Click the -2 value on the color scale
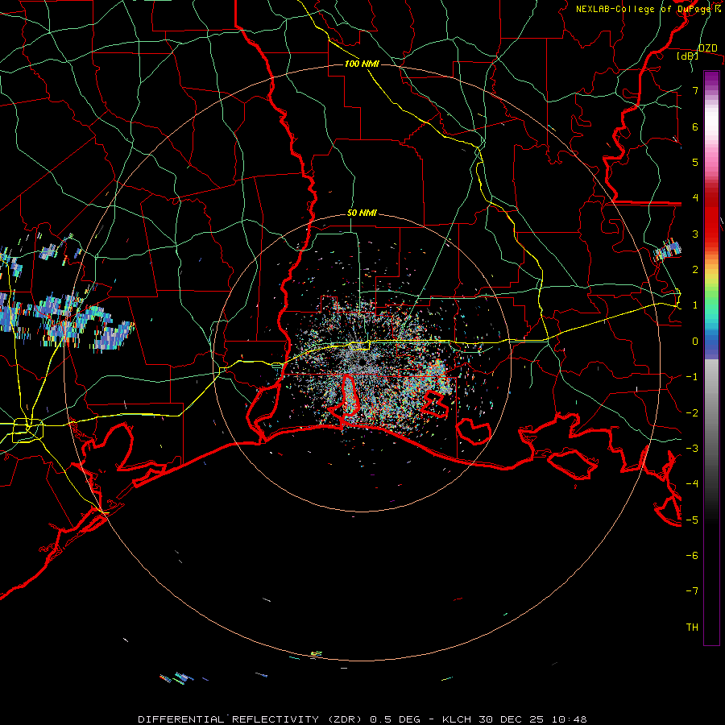This screenshot has width=725, height=725. click(x=692, y=413)
